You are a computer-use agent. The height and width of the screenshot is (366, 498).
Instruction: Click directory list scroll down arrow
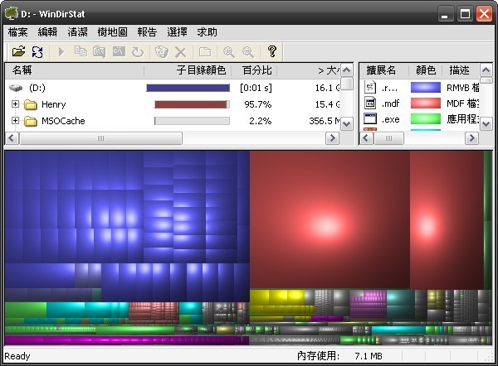(x=346, y=124)
